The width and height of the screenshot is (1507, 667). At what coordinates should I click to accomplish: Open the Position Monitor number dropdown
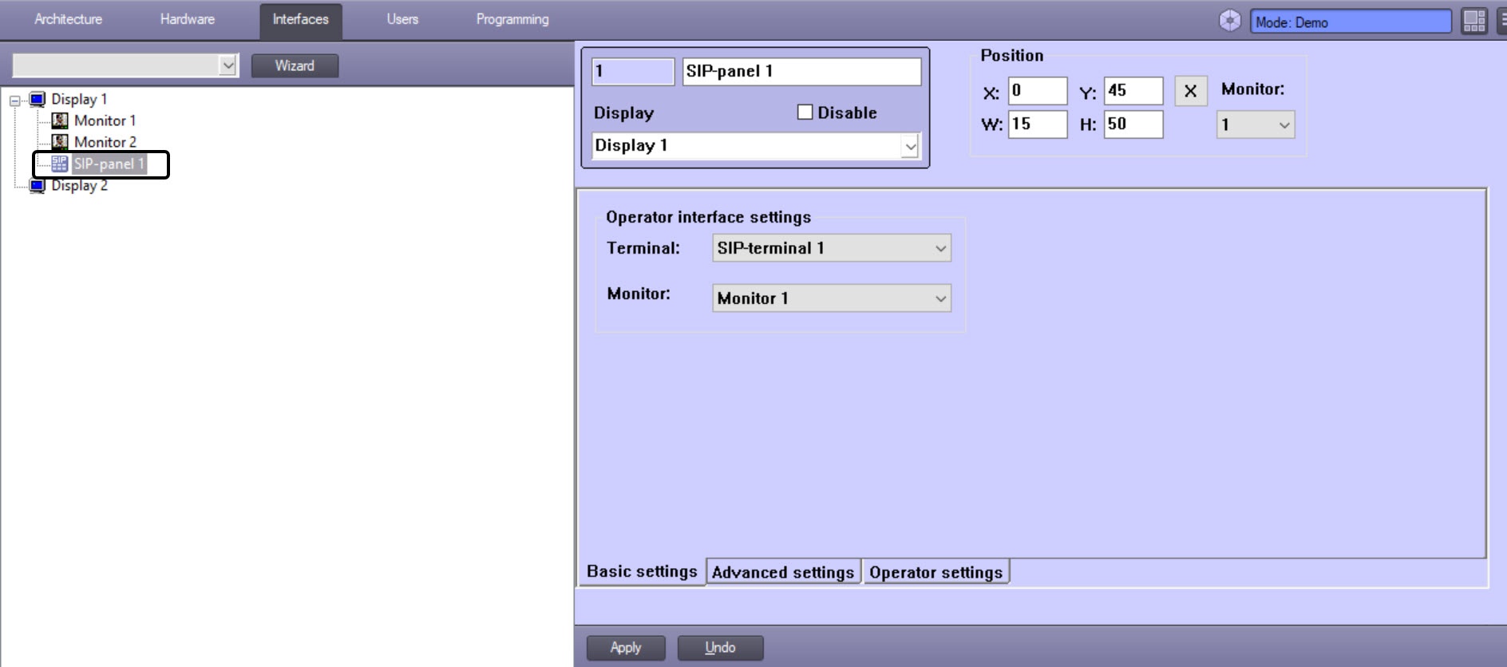pos(1284,124)
